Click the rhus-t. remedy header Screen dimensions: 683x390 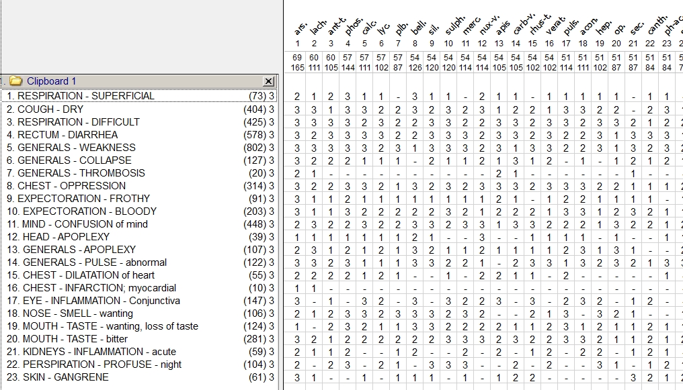click(540, 24)
